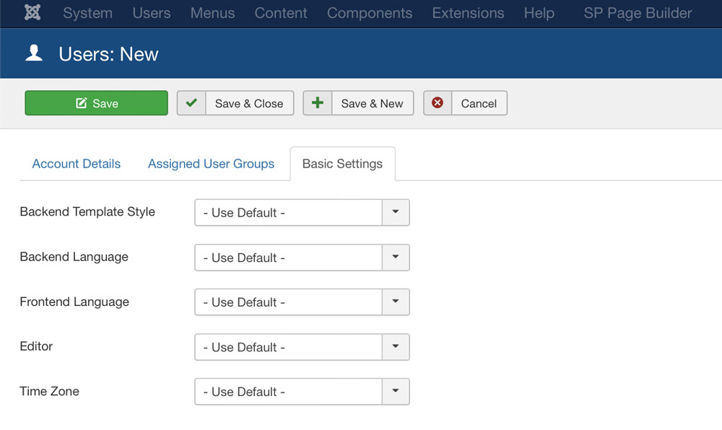Click the red cancel icon on Cancel button
The image size is (722, 430).
pyautogui.click(x=438, y=102)
